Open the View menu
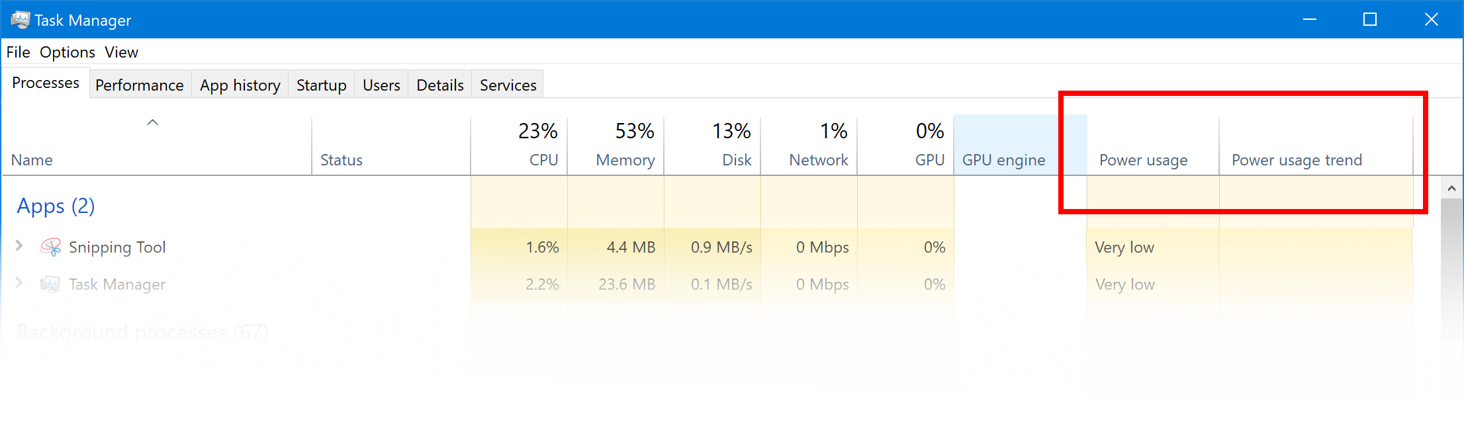The width and height of the screenshot is (1464, 424). 121,52
